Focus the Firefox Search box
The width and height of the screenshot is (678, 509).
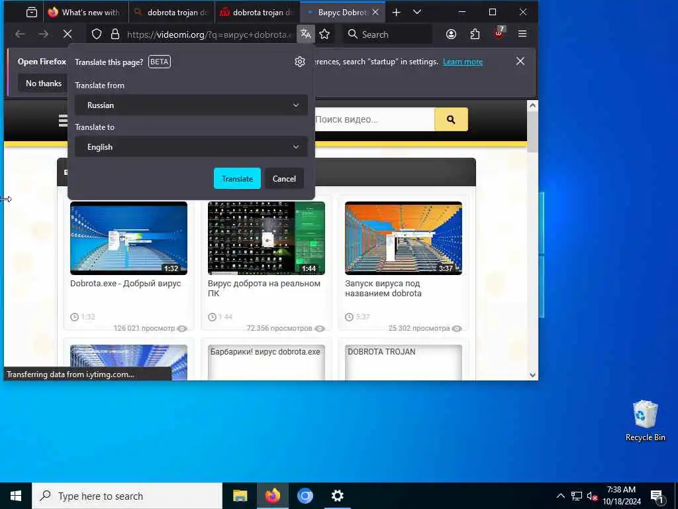pos(387,34)
